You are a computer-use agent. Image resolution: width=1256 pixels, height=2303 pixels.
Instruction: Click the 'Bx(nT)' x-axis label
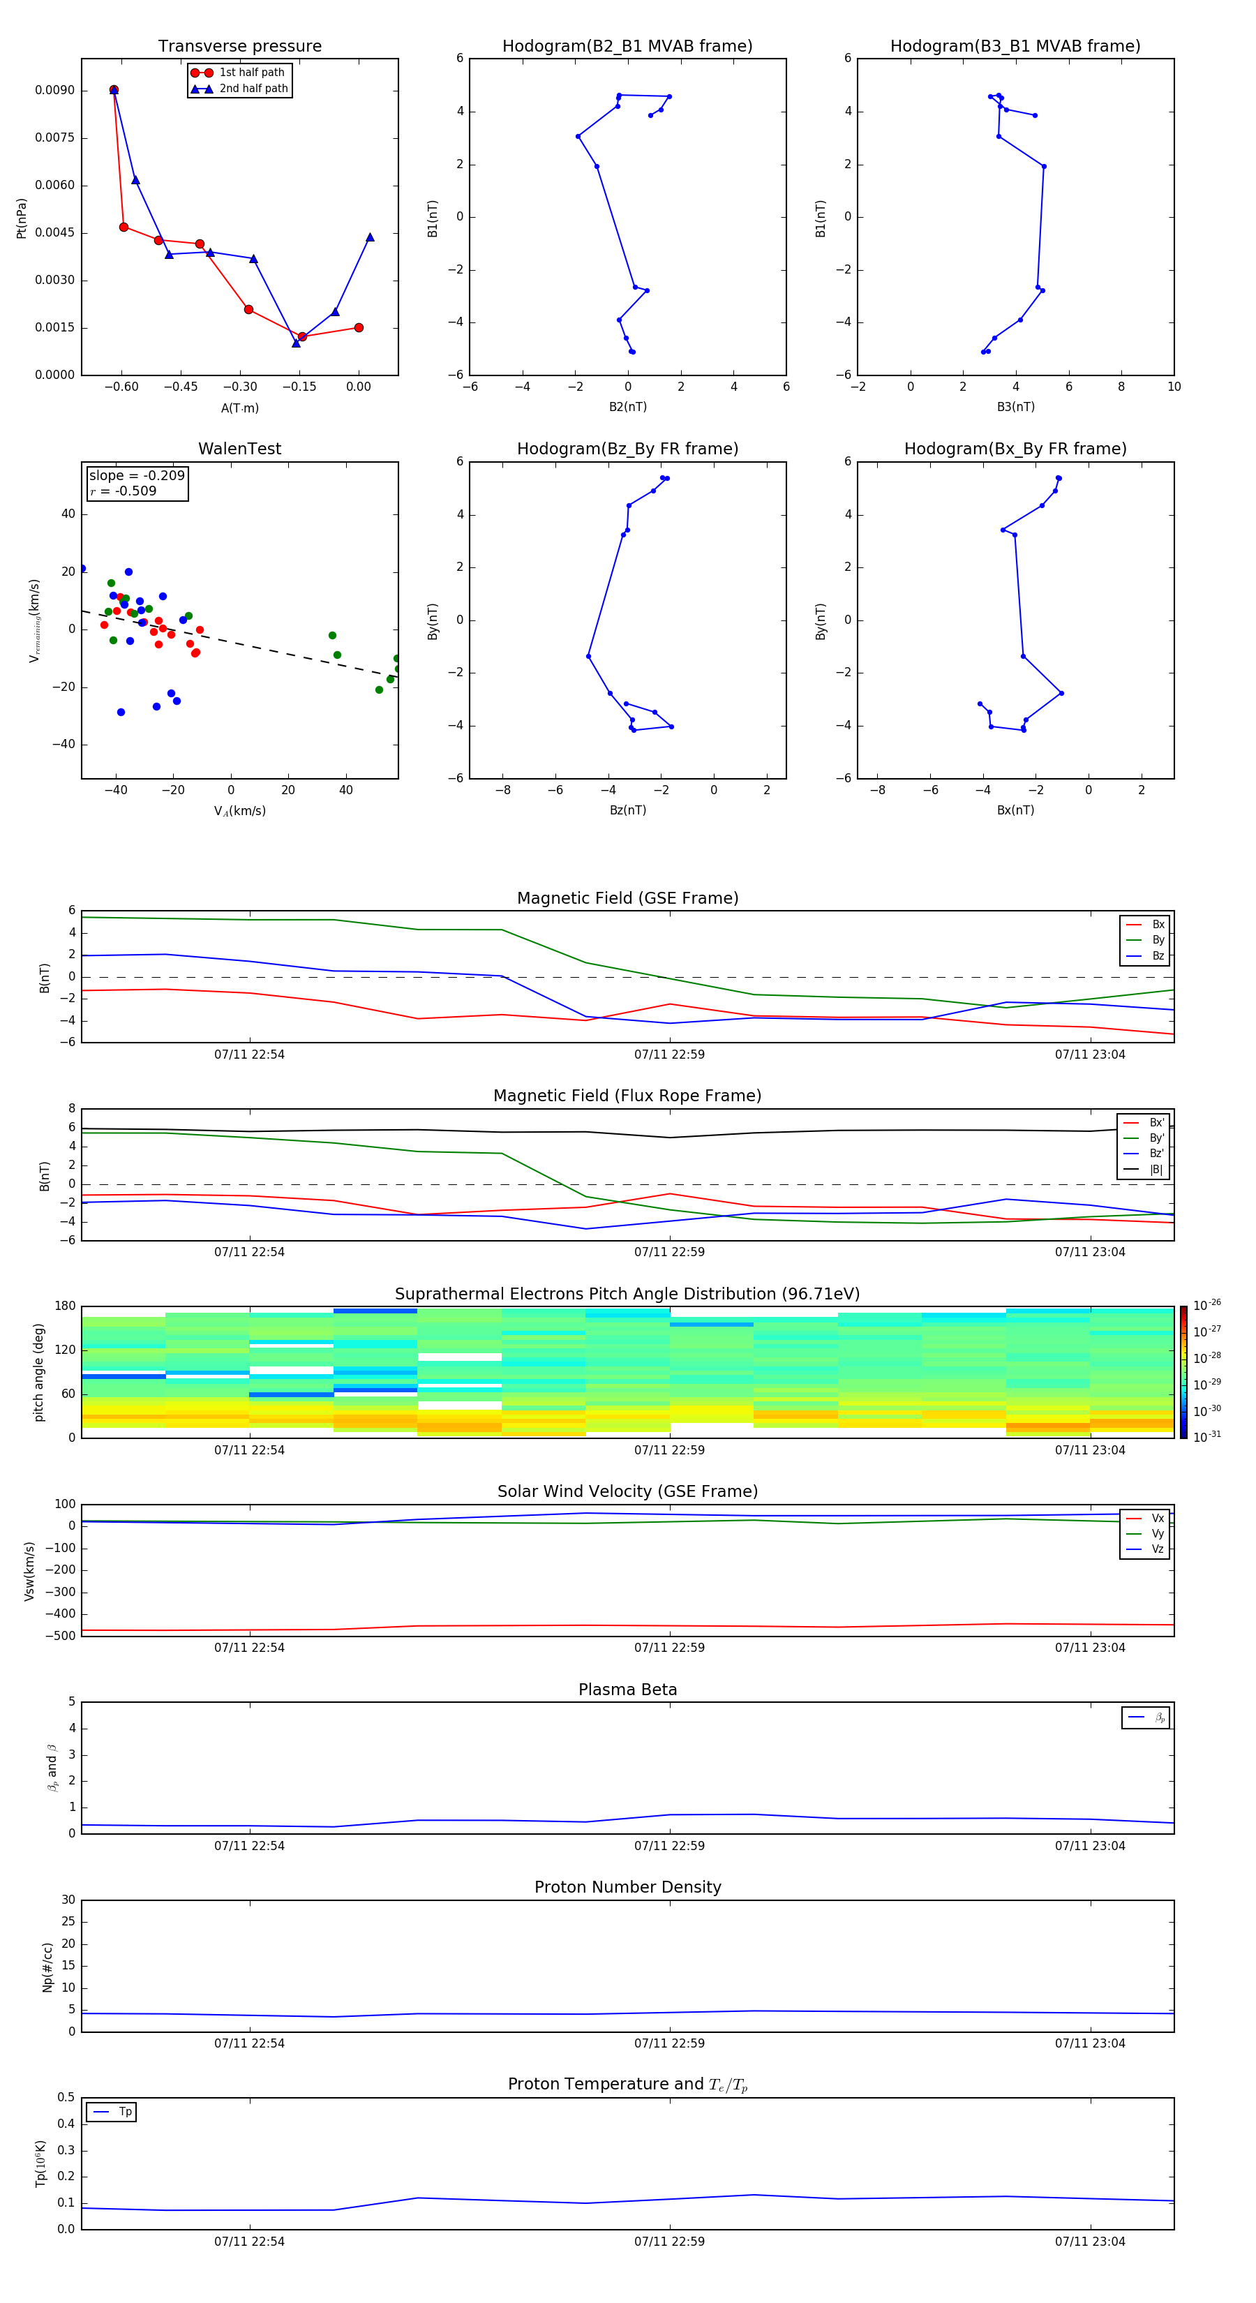[x=1015, y=810]
